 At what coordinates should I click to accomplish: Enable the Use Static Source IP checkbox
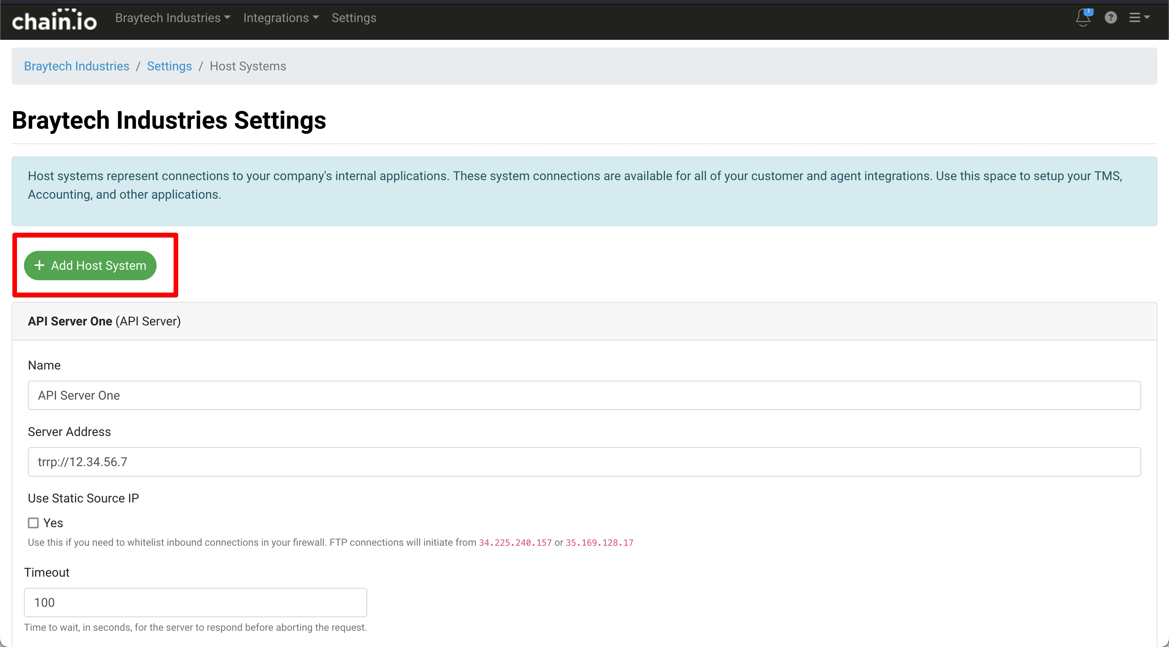coord(33,523)
